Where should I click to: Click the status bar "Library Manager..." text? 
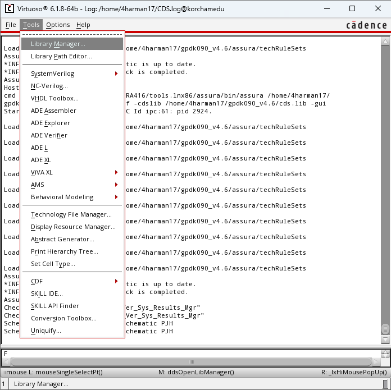pos(41,384)
